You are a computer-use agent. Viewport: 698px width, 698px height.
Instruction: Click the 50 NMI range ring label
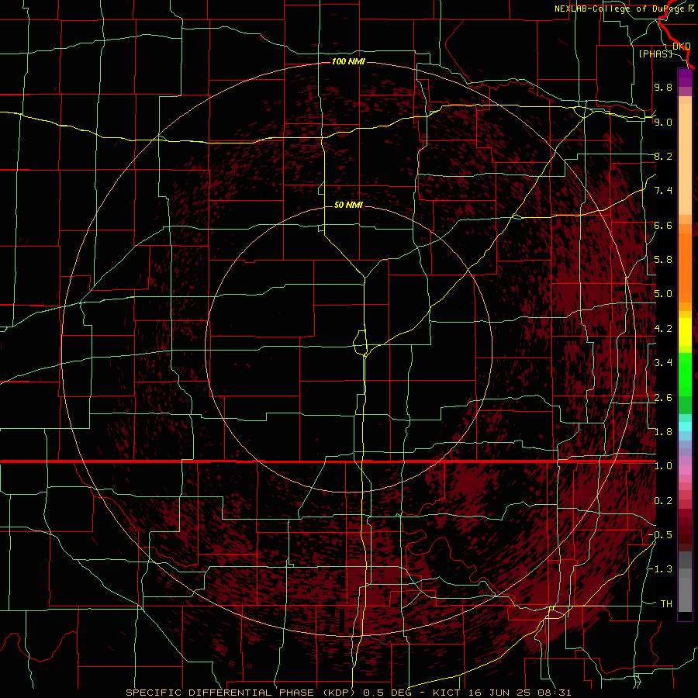[x=348, y=205]
